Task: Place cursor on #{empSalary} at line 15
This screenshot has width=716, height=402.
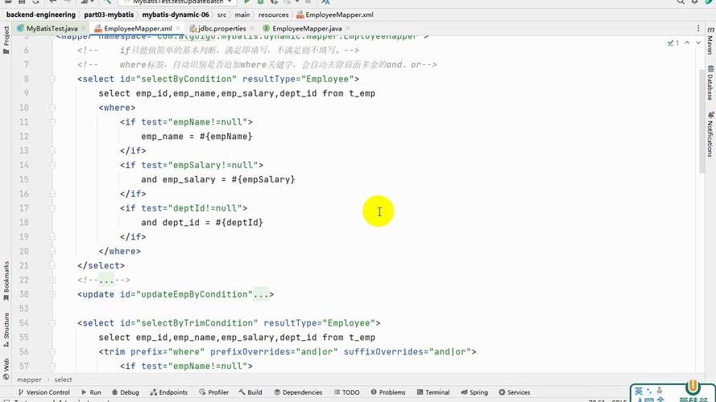Action: [263, 179]
